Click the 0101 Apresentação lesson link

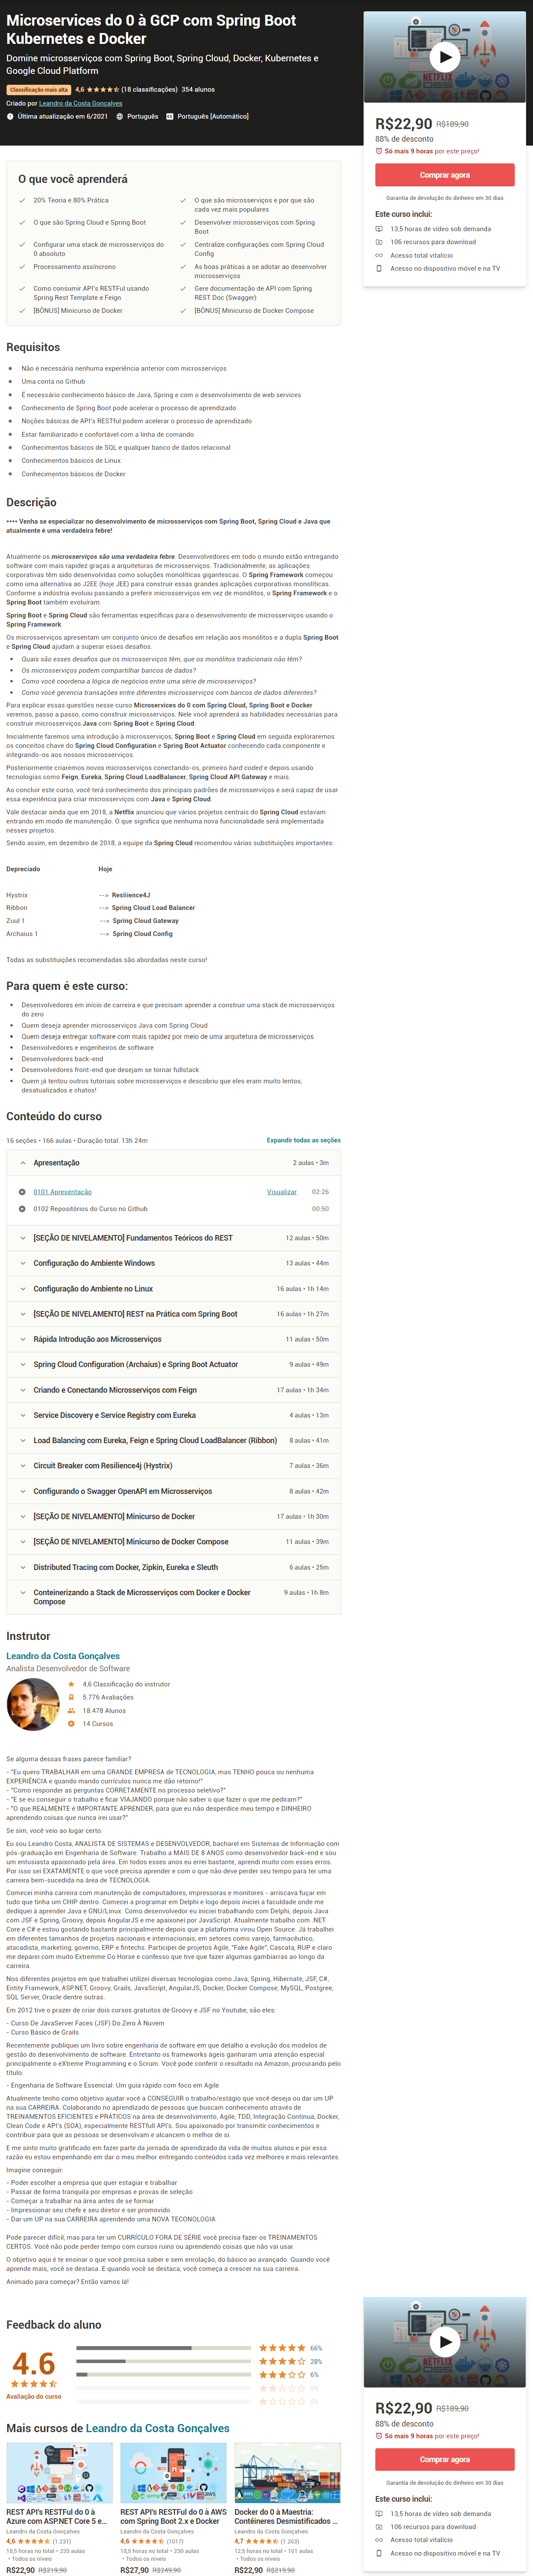(62, 1191)
